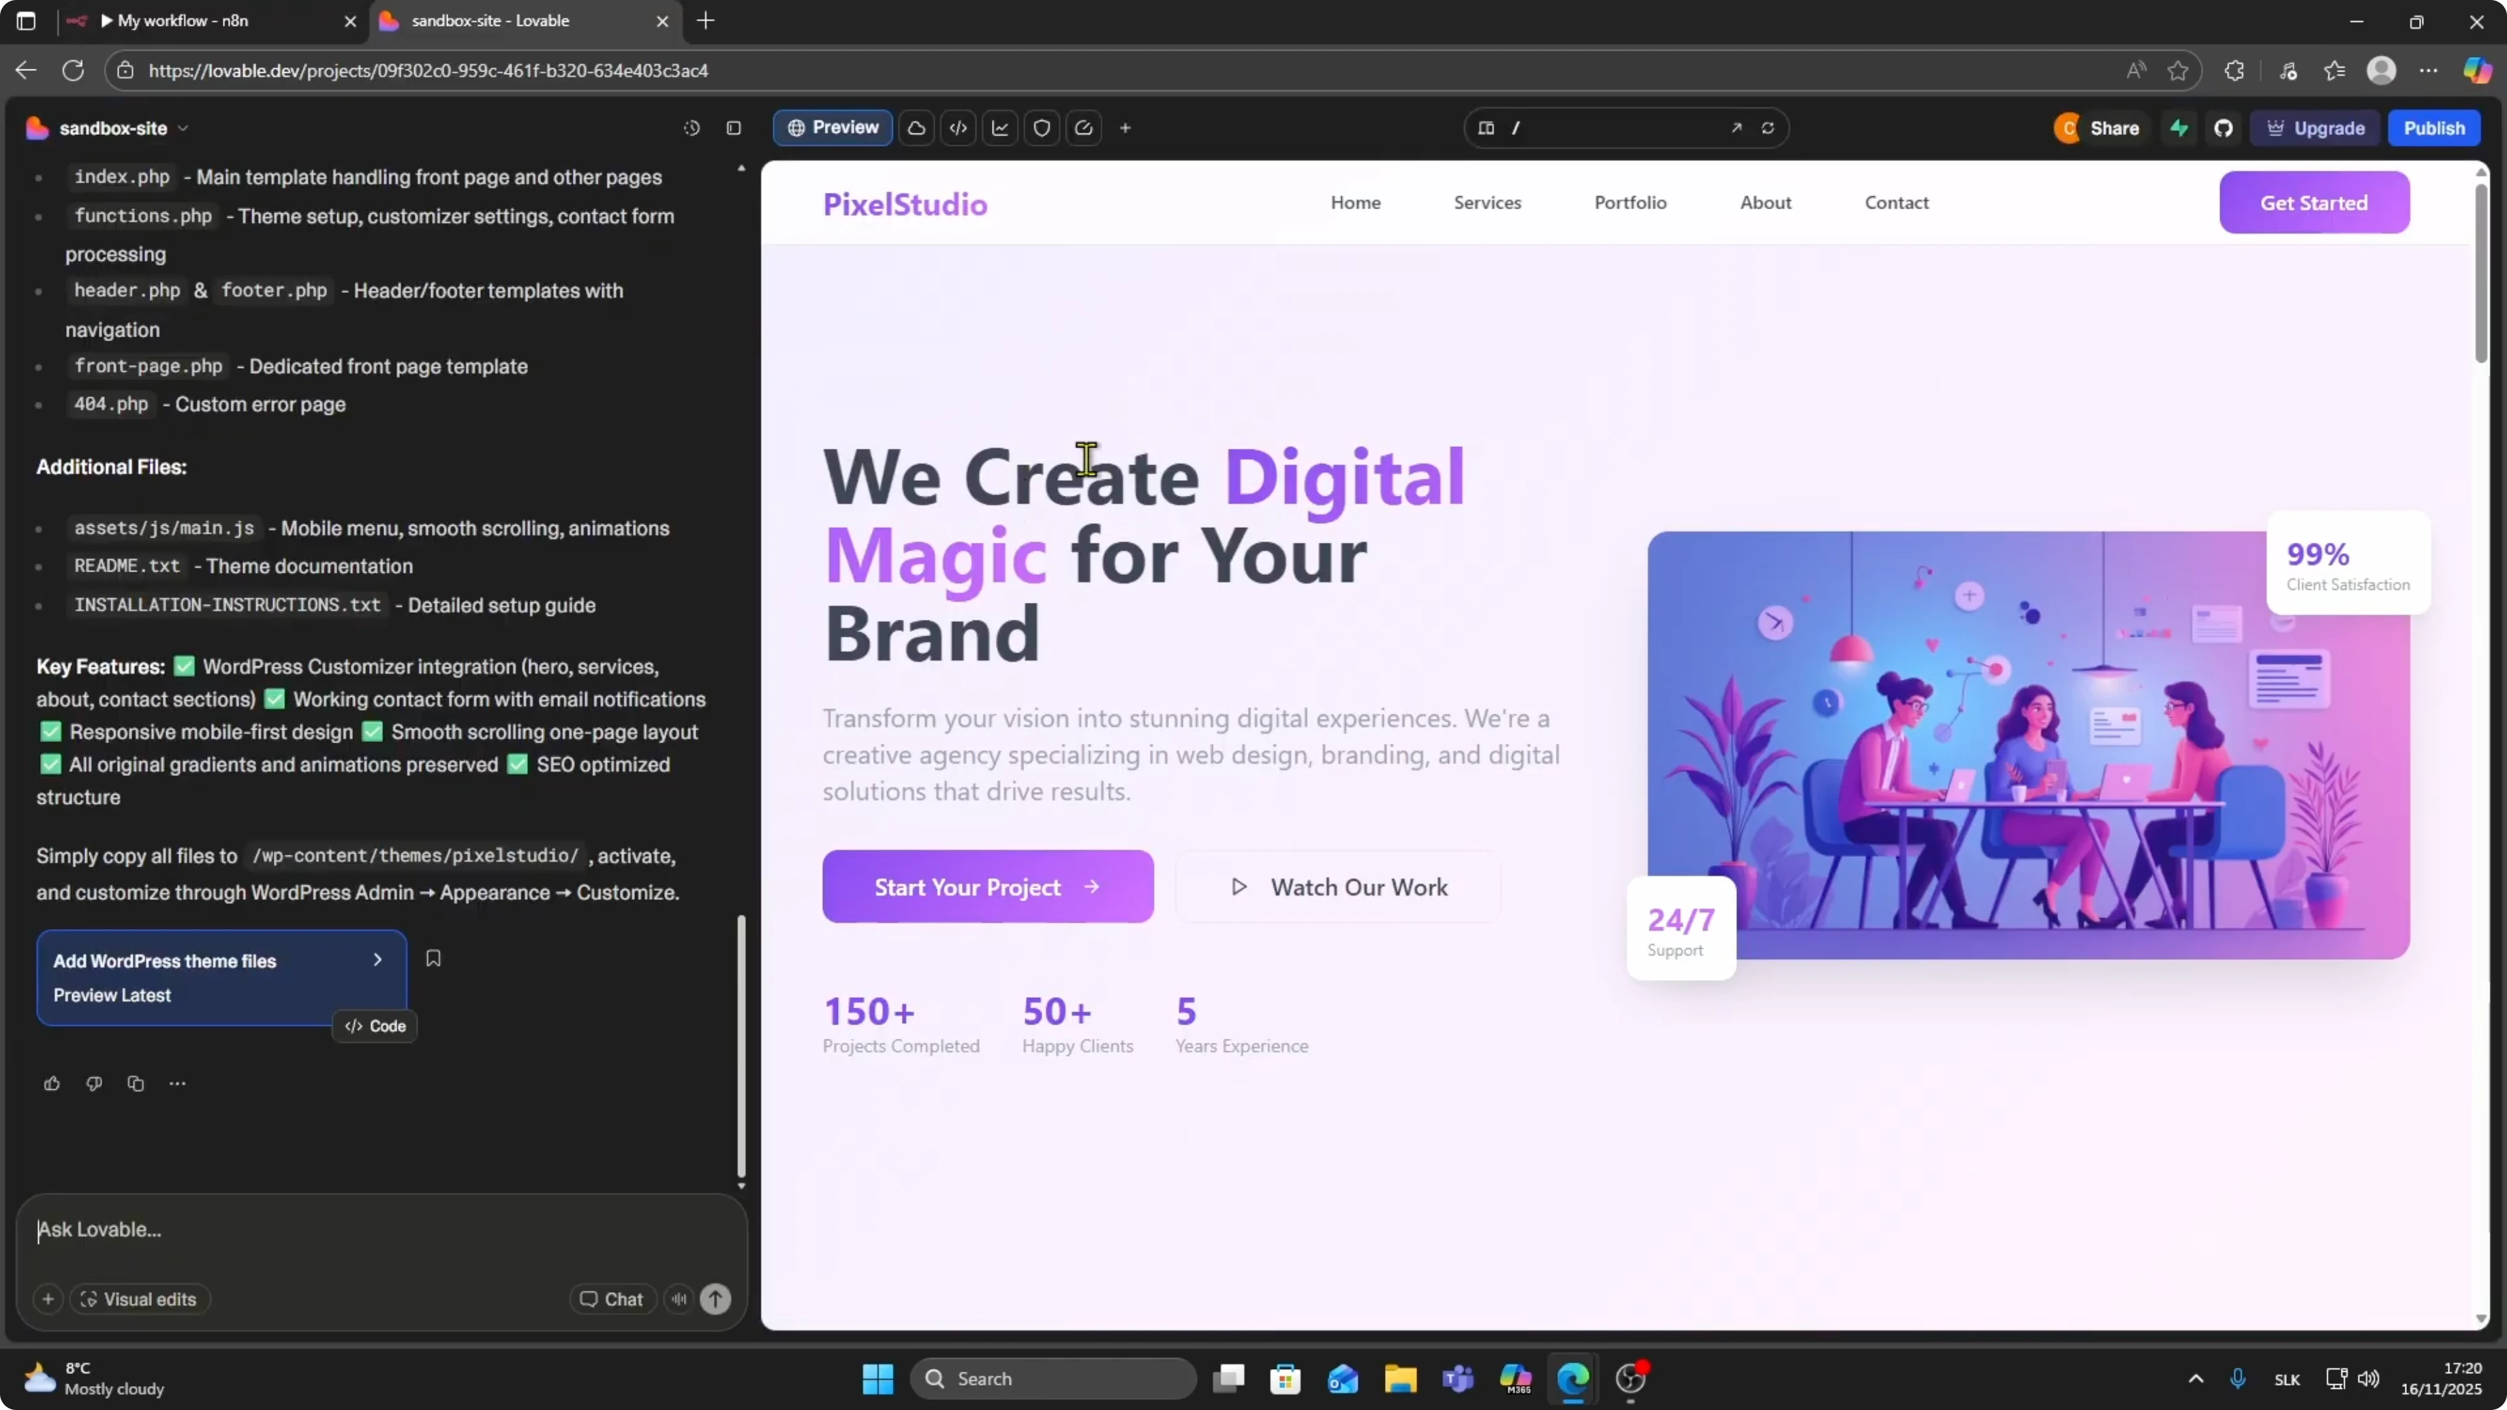Bookmark the message with the bookmark icon
2507x1410 pixels.
433,958
